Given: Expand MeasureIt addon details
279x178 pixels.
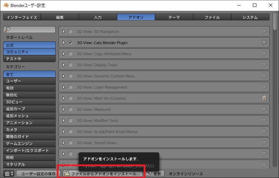Looking at the screenshot, I should point(64,110).
